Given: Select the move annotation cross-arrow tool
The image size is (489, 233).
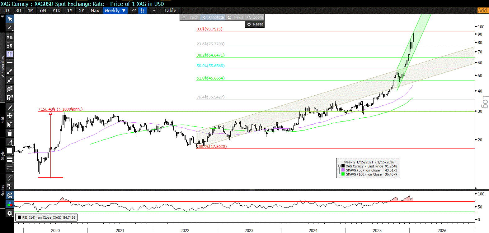Looking at the screenshot, I should (10, 116).
